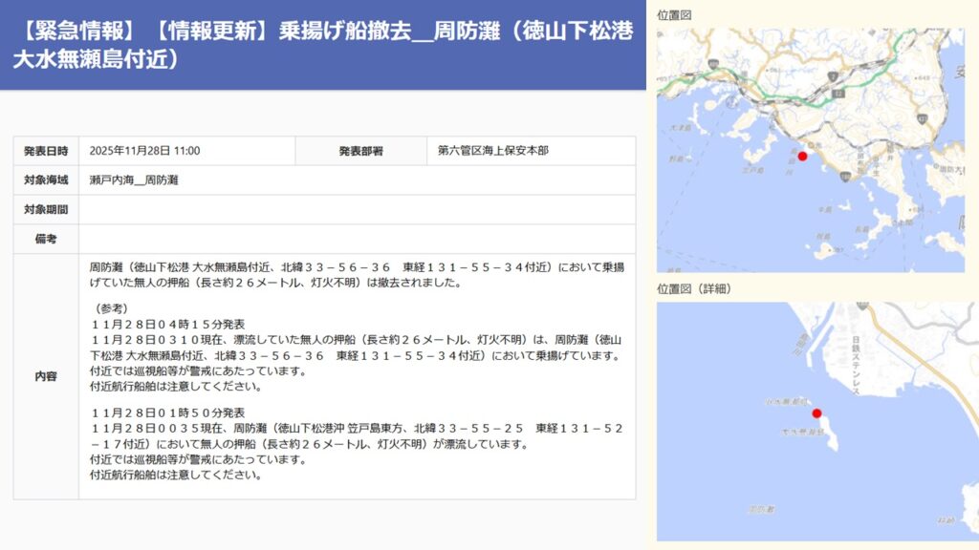Click the route shield atop the detailed map
Viewport: 979px width, 550px height.
[x=861, y=307]
